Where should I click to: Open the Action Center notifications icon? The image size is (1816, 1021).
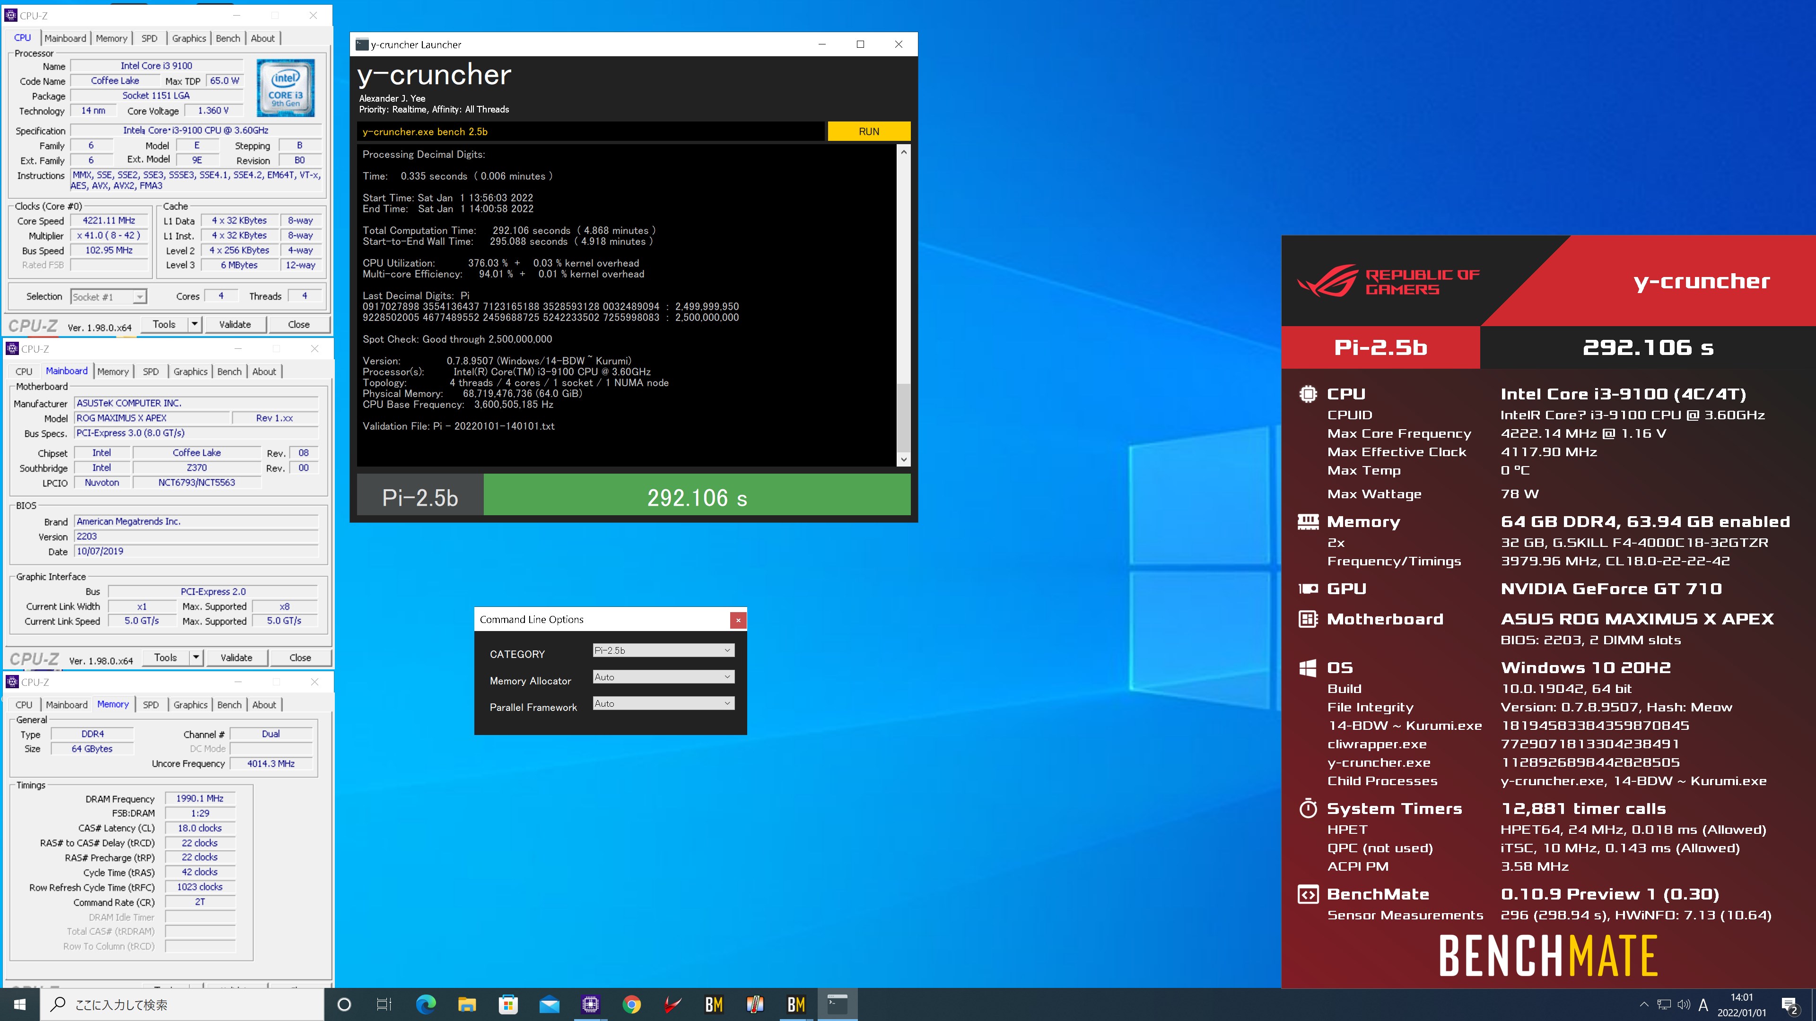(1789, 1005)
